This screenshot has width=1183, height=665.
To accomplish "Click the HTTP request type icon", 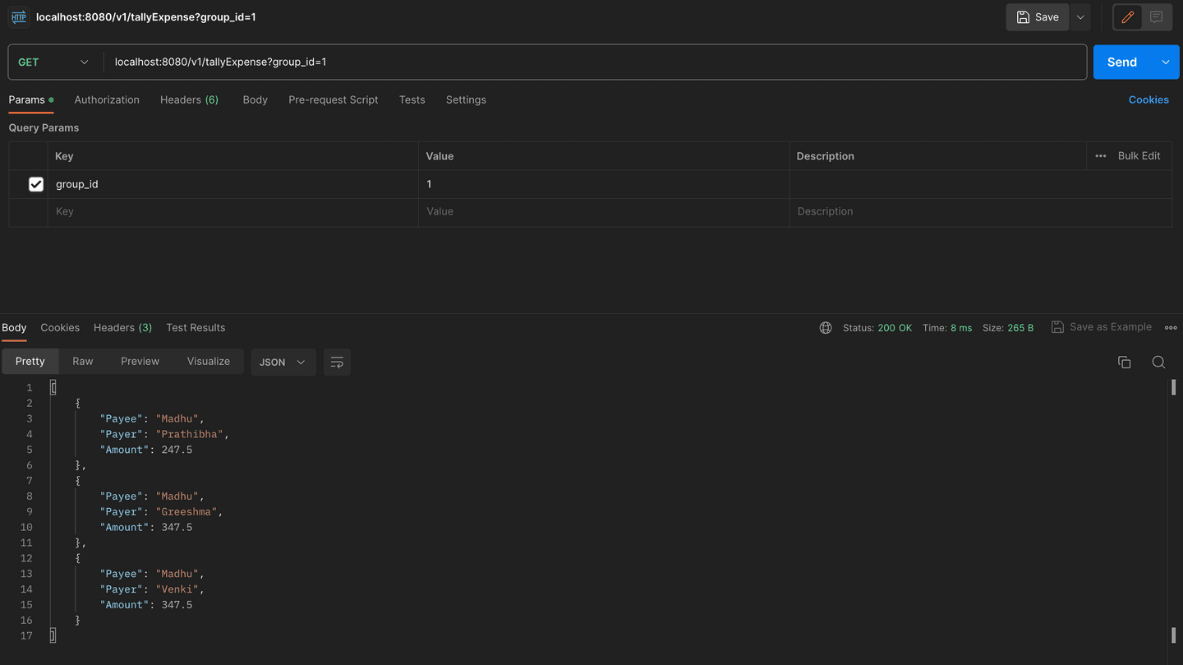I will (x=19, y=17).
